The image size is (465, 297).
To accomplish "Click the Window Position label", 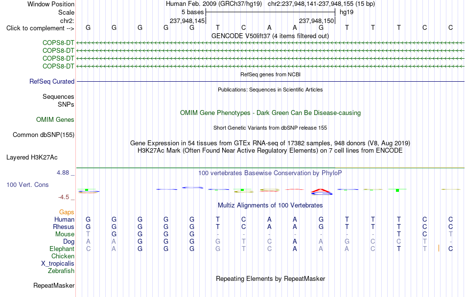I will pos(51,4).
